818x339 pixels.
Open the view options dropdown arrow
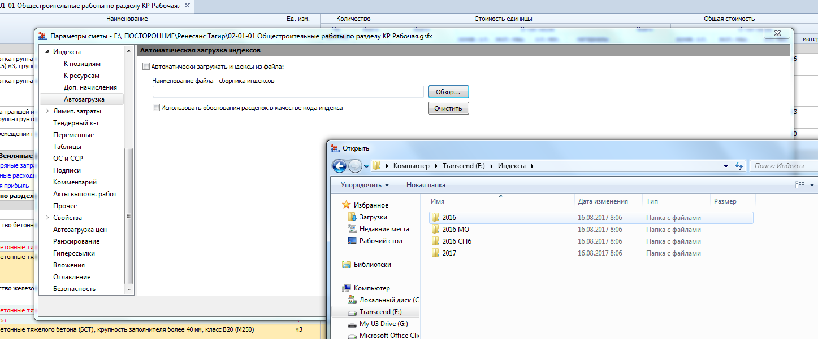[812, 185]
